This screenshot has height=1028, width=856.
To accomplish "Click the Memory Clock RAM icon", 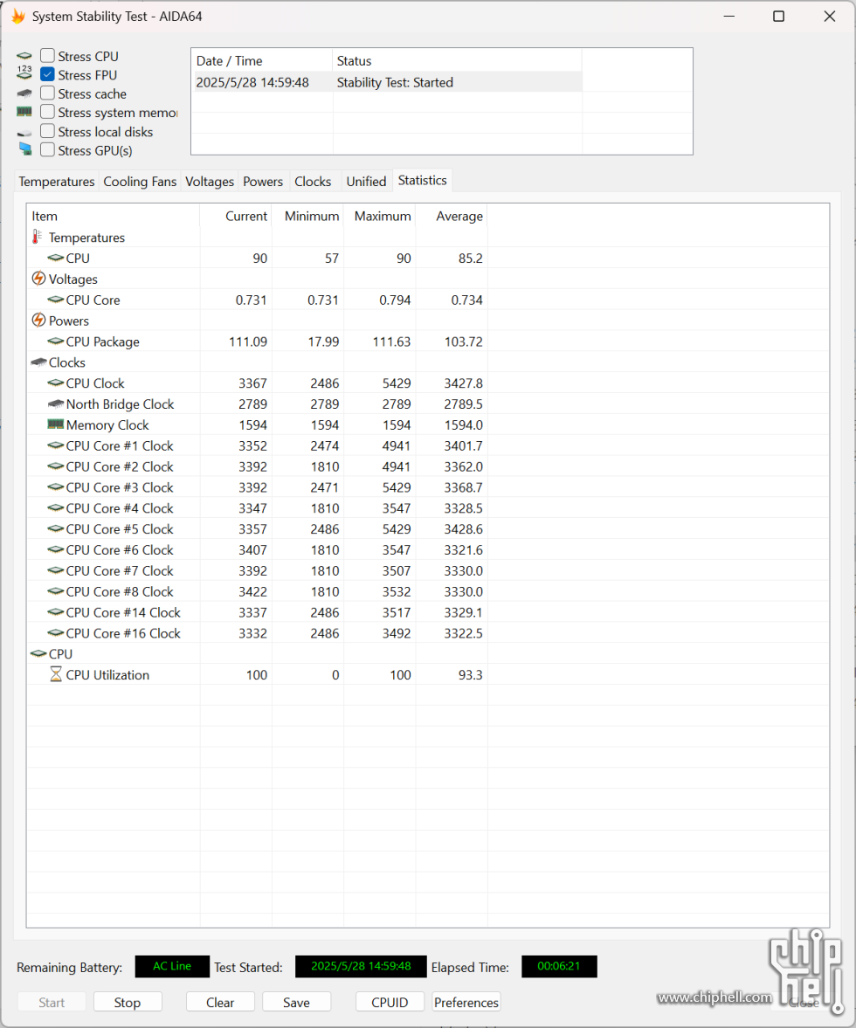I will coord(56,424).
